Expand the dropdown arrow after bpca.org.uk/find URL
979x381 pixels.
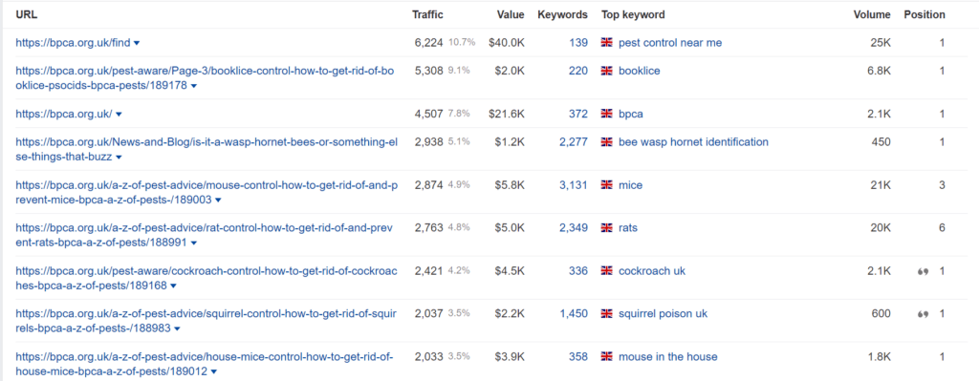137,43
